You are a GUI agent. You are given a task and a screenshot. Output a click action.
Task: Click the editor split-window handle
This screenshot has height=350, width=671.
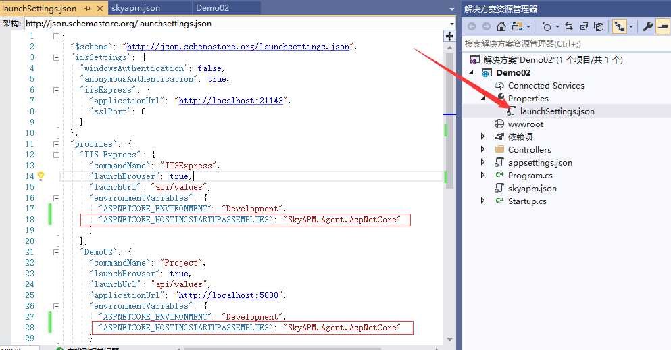tap(450, 36)
